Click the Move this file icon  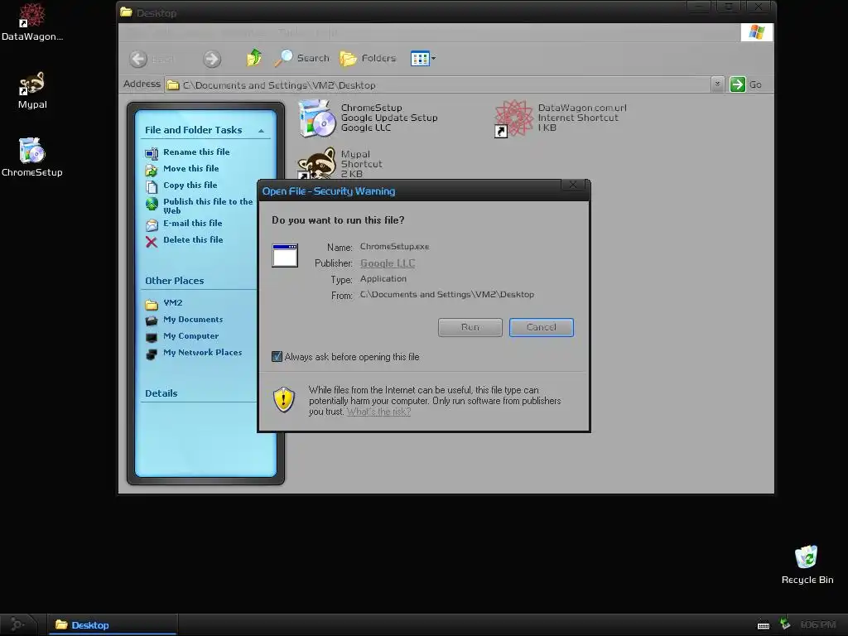[x=152, y=170]
